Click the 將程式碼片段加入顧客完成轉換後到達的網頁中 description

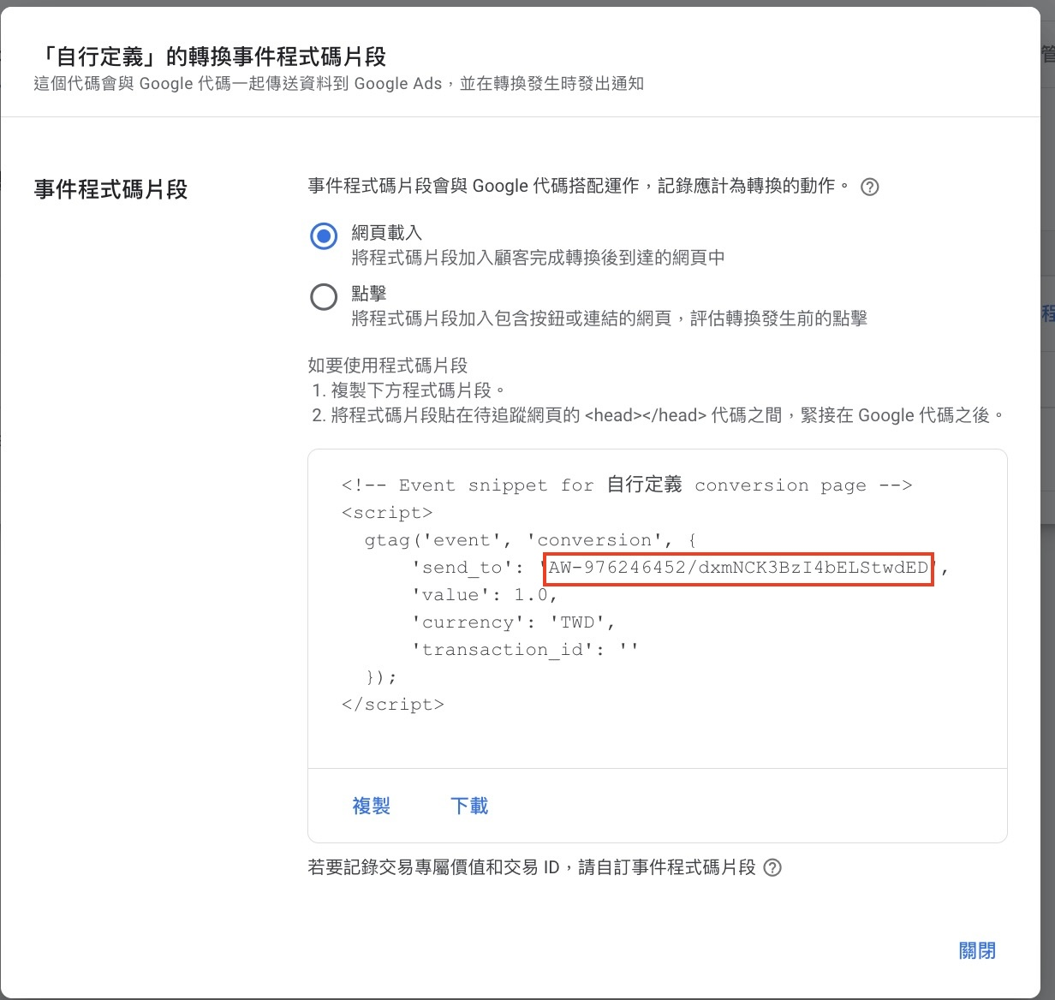539,258
